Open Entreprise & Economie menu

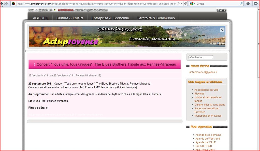pos(110,18)
